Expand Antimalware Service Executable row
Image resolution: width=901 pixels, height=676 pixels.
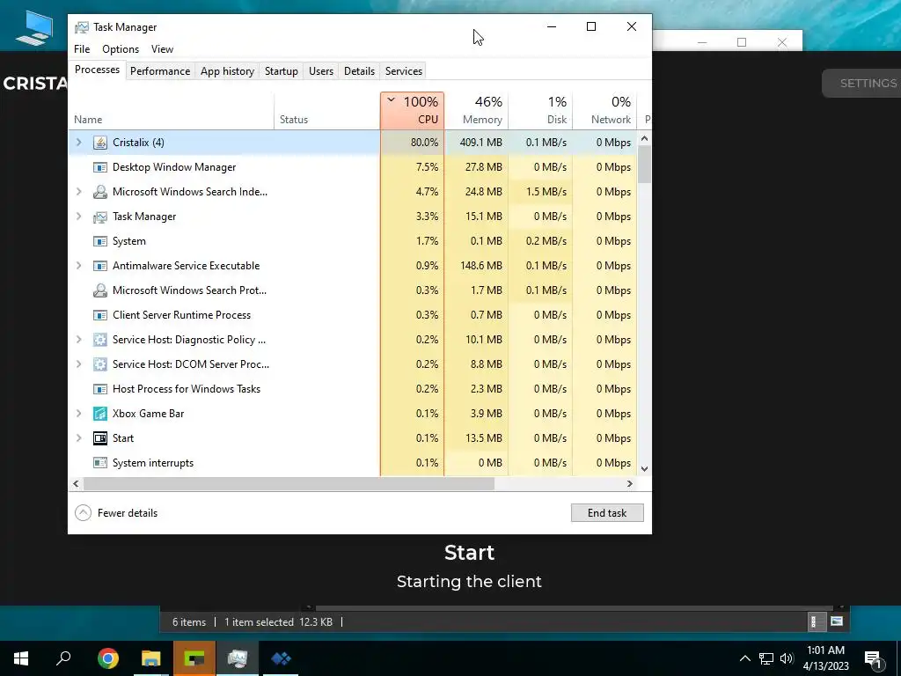tap(79, 266)
